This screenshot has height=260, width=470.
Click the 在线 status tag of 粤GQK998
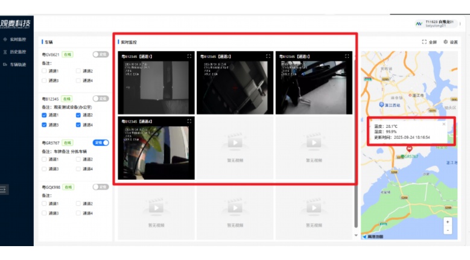pyautogui.click(x=68, y=187)
